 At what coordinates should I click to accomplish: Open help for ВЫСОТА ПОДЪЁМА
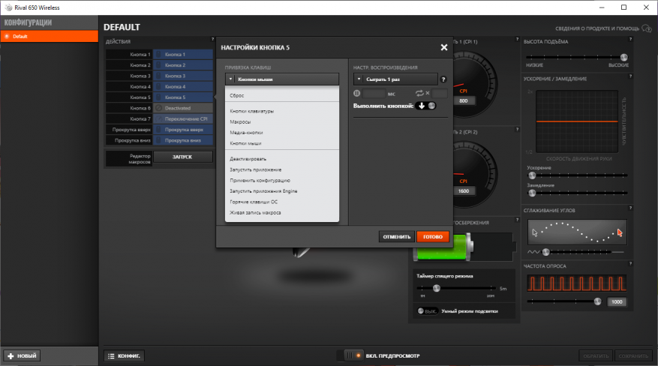click(x=630, y=39)
